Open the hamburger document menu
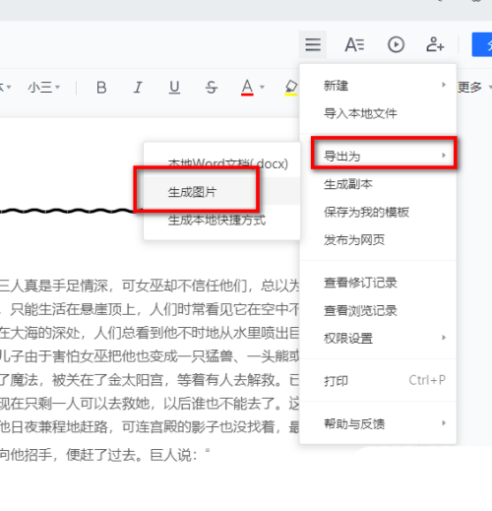 [x=313, y=44]
